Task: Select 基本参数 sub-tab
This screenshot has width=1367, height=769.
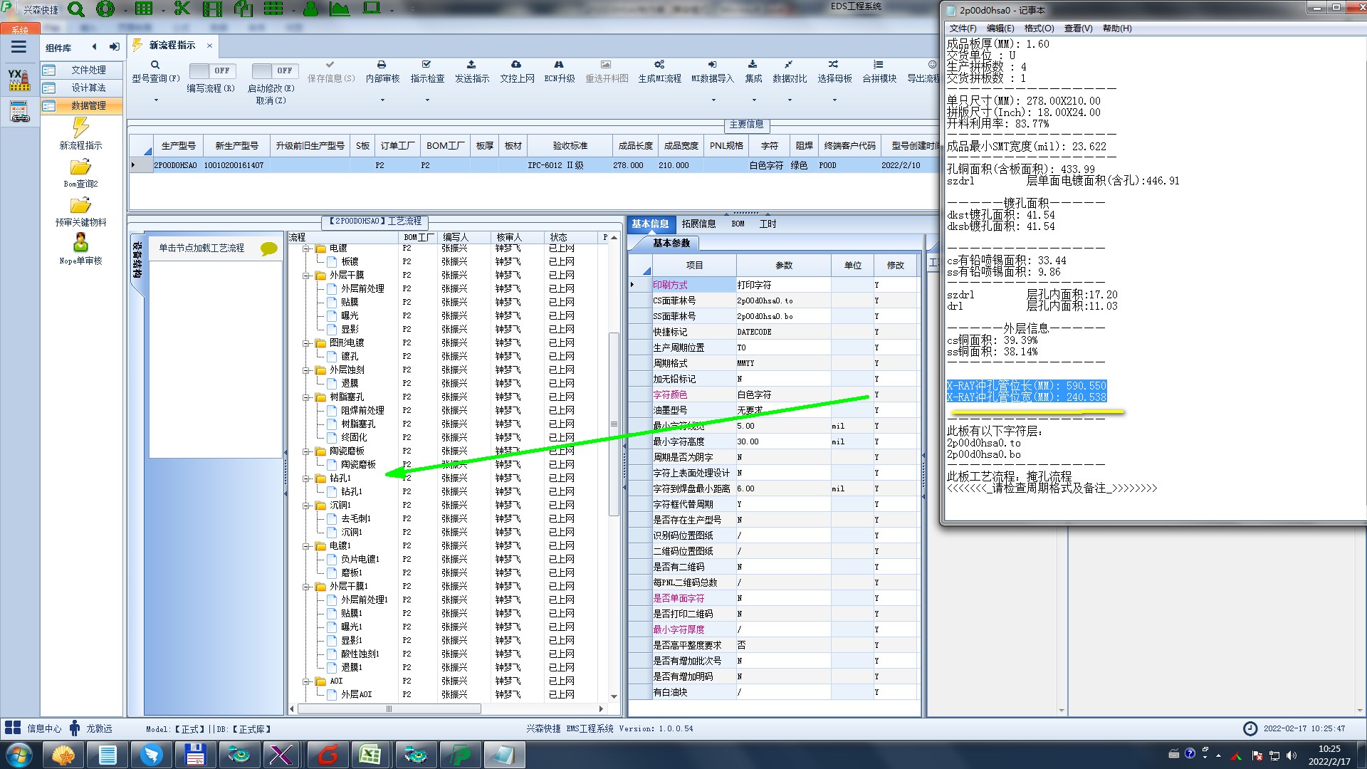Action: pyautogui.click(x=671, y=243)
